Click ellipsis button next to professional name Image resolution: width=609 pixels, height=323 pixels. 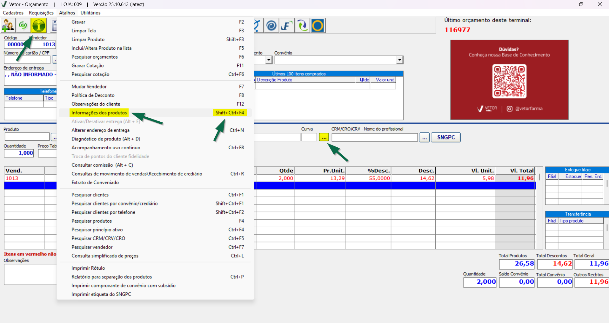[x=424, y=138]
